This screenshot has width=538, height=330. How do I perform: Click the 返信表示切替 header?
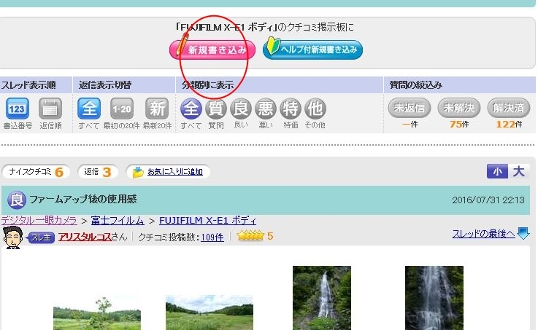pos(105,85)
